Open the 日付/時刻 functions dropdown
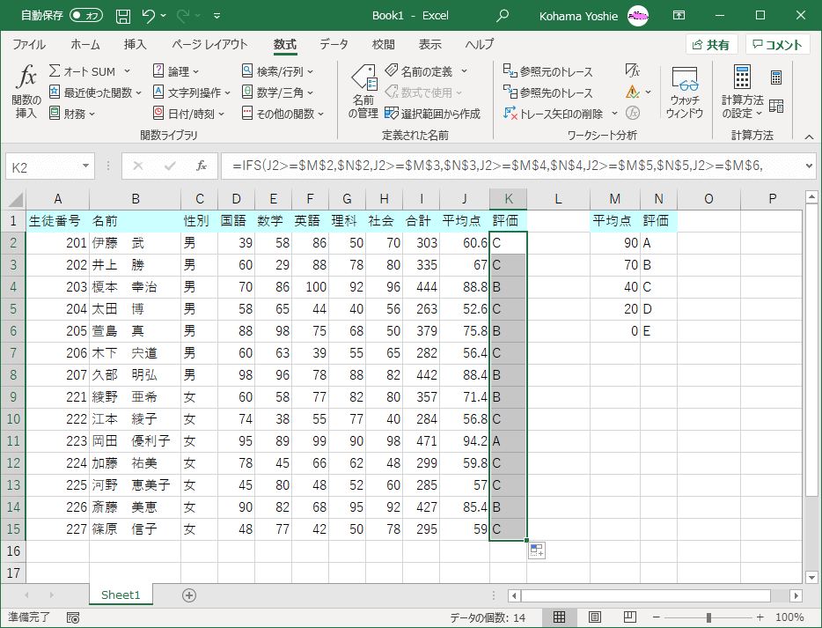Image resolution: width=822 pixels, height=628 pixels. tap(188, 114)
